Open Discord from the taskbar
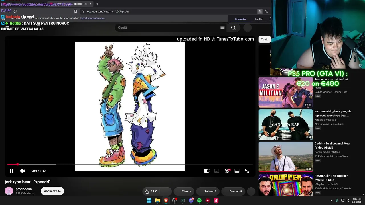This screenshot has height=205, width=365. coord(191,200)
